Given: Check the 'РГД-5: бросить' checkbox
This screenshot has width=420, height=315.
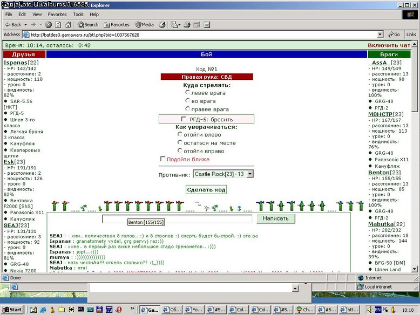Looking at the screenshot, I should click(184, 119).
